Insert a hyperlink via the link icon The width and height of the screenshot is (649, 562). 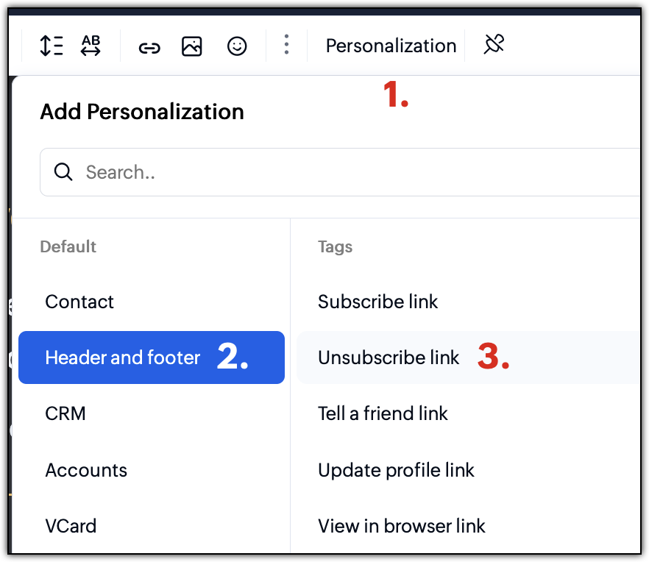pos(149,48)
